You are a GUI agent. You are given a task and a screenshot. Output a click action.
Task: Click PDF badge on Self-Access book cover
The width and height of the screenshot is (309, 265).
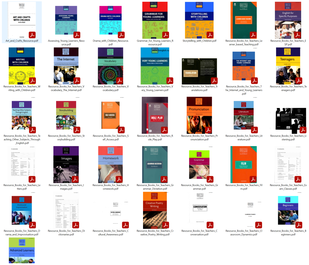coord(121,130)
